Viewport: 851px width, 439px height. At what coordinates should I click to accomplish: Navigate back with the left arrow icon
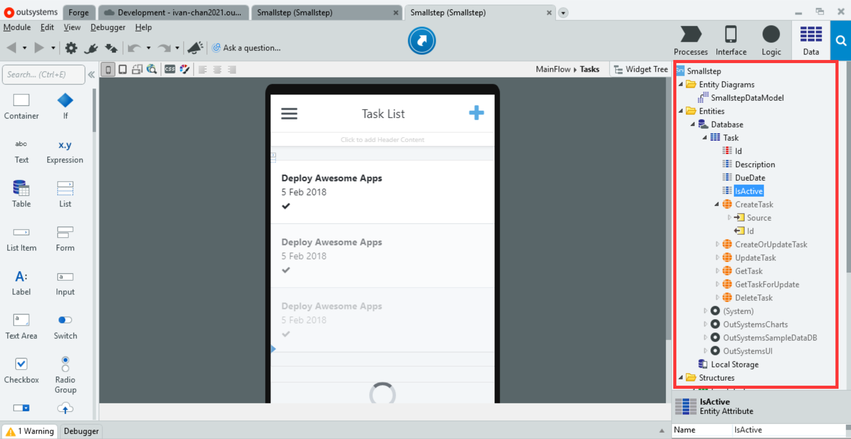click(12, 48)
